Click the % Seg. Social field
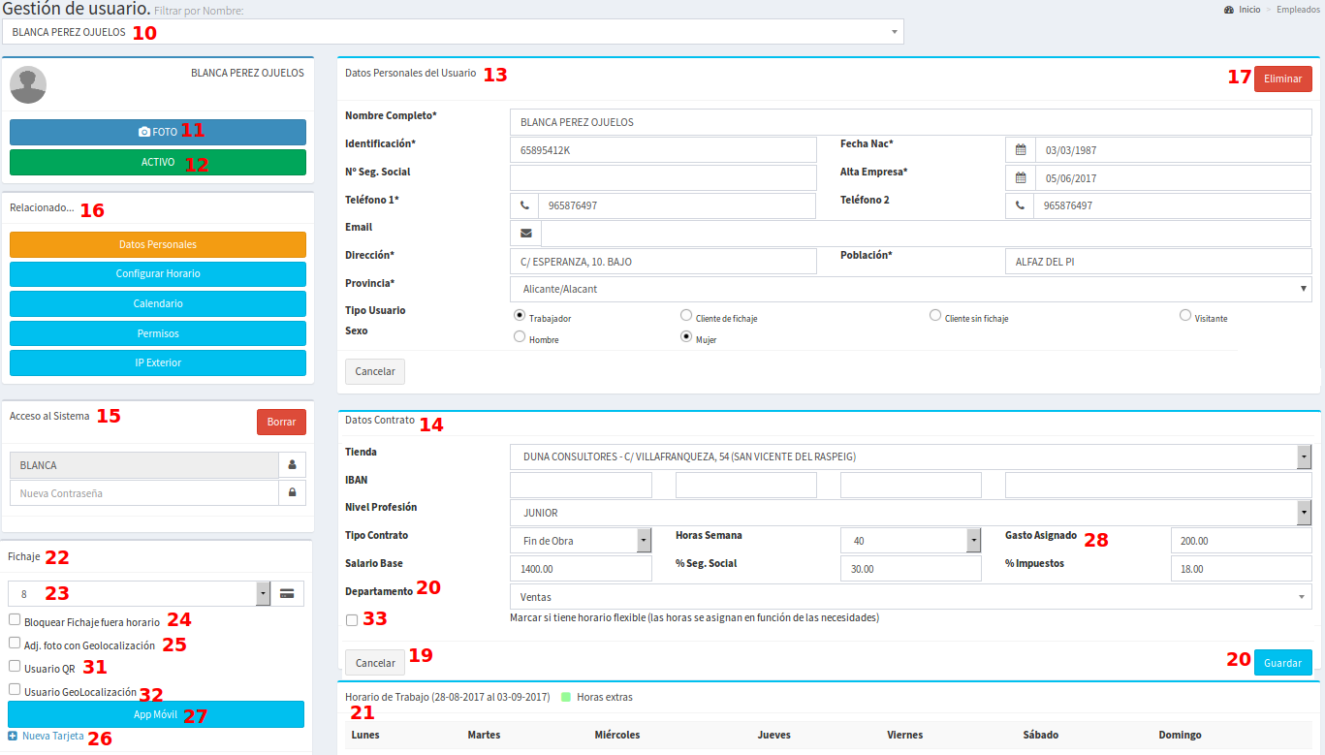The height and width of the screenshot is (755, 1325). click(x=911, y=569)
